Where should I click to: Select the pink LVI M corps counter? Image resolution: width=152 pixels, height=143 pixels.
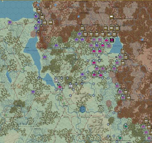pyautogui.click(x=94, y=75)
